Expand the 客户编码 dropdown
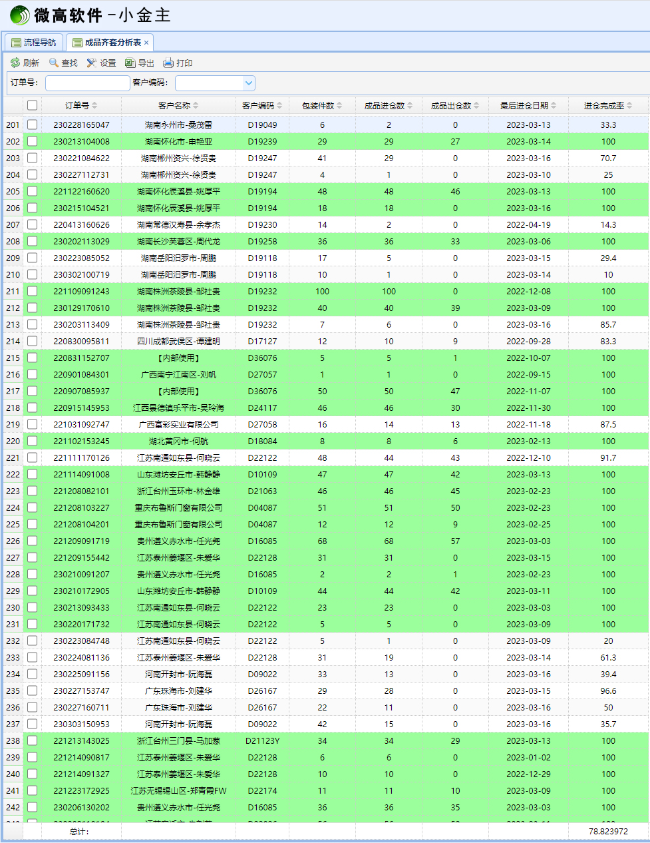Screen dimensions: 650x843 coord(249,83)
